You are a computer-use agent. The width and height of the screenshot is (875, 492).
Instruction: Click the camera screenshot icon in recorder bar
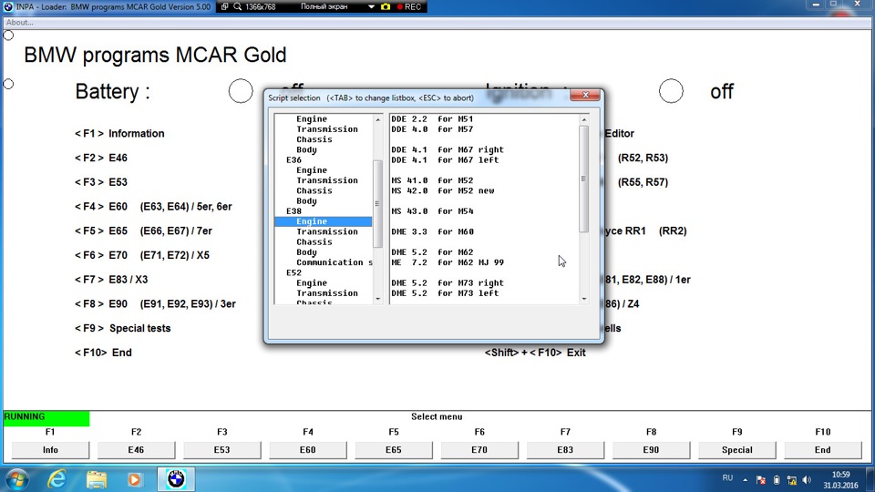pos(385,6)
